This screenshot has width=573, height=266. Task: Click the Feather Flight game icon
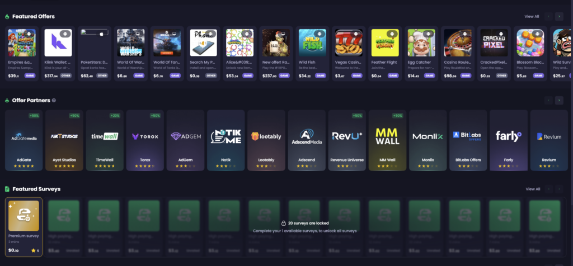(385, 43)
